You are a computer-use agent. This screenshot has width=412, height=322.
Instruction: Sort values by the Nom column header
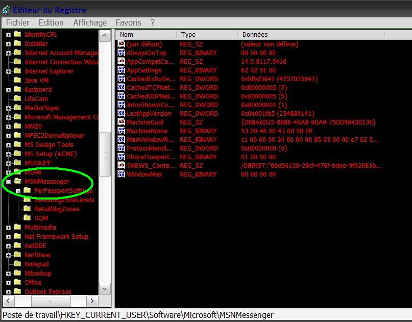point(146,35)
